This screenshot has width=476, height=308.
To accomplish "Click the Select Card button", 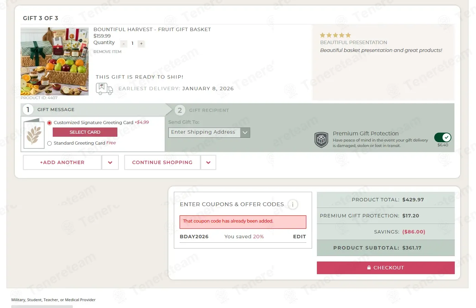I will pos(85,132).
